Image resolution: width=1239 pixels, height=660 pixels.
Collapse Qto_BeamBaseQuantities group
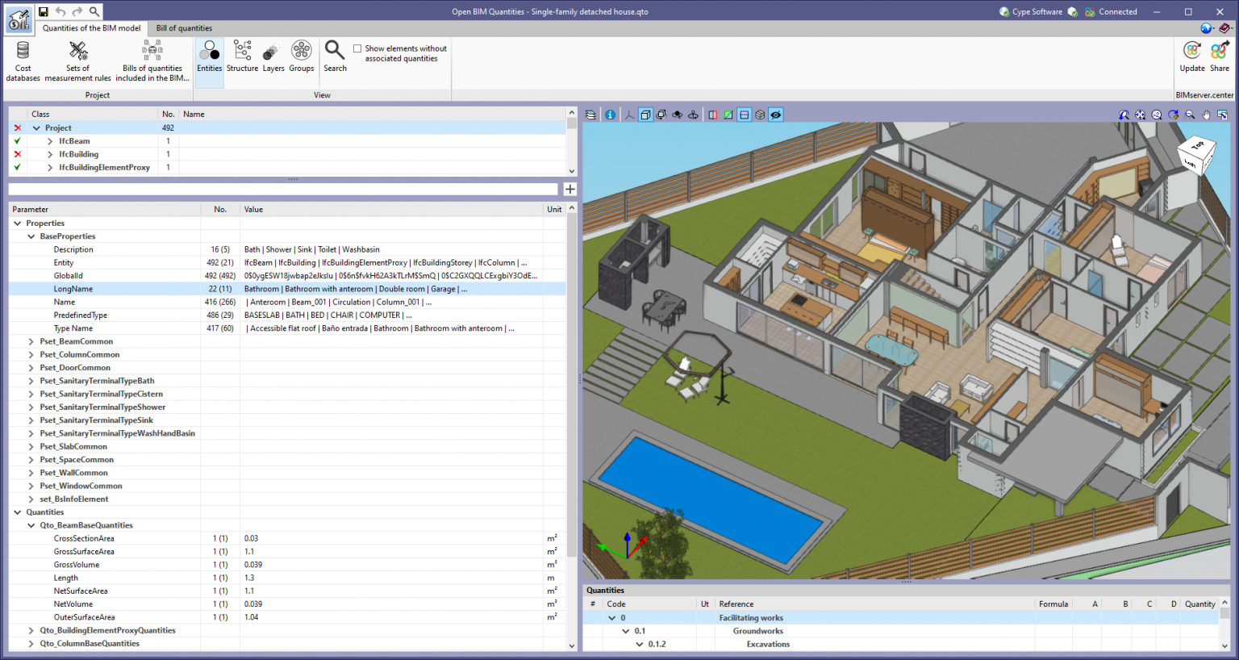pyautogui.click(x=31, y=525)
